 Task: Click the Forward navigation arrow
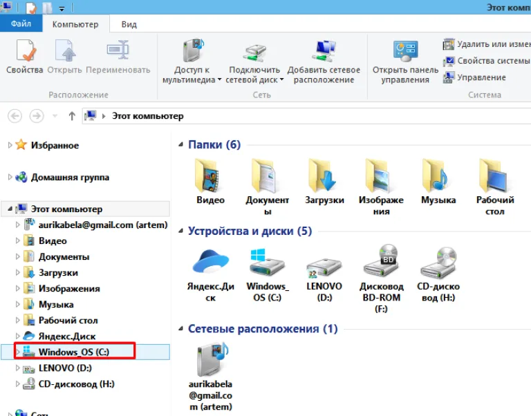(37, 116)
